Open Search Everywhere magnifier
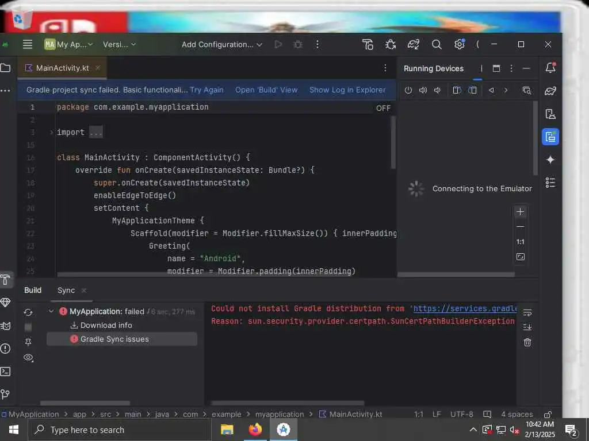This screenshot has height=441, width=589. tap(437, 44)
